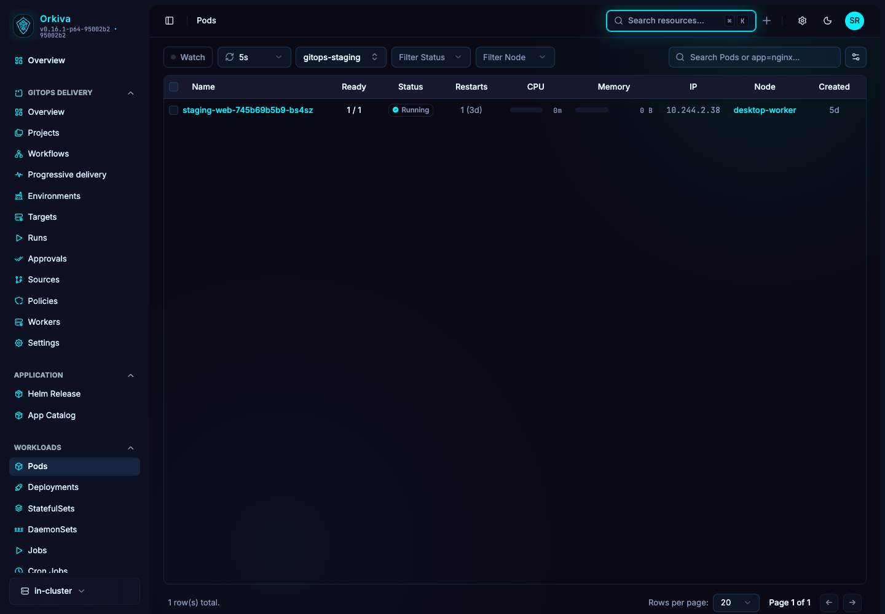Toggle the Watch button
The width and height of the screenshot is (885, 614).
188,57
